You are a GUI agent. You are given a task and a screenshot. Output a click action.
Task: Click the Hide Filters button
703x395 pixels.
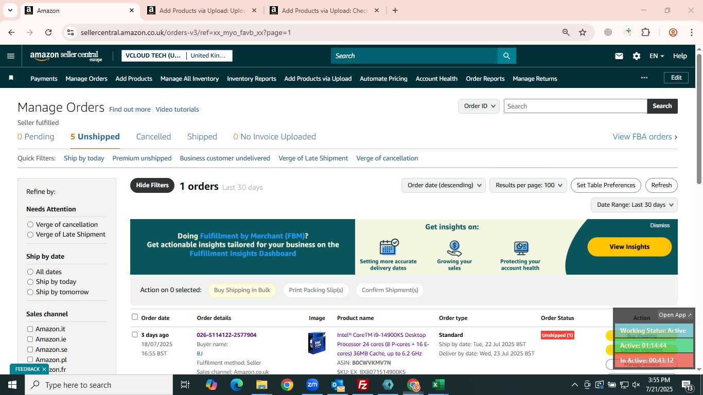(x=152, y=185)
